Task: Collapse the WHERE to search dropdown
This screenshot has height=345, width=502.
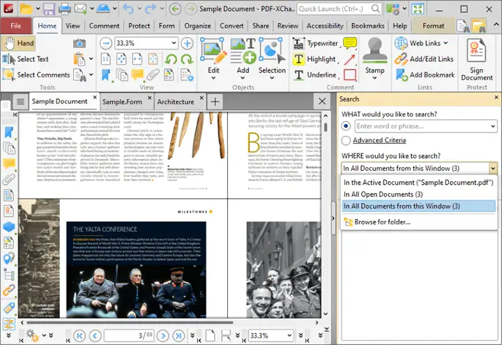Action: coord(493,168)
